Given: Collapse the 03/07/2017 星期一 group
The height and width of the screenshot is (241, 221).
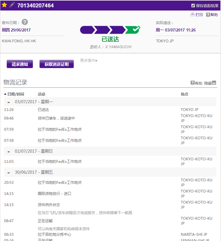Looking at the screenshot, I should [9, 102].
